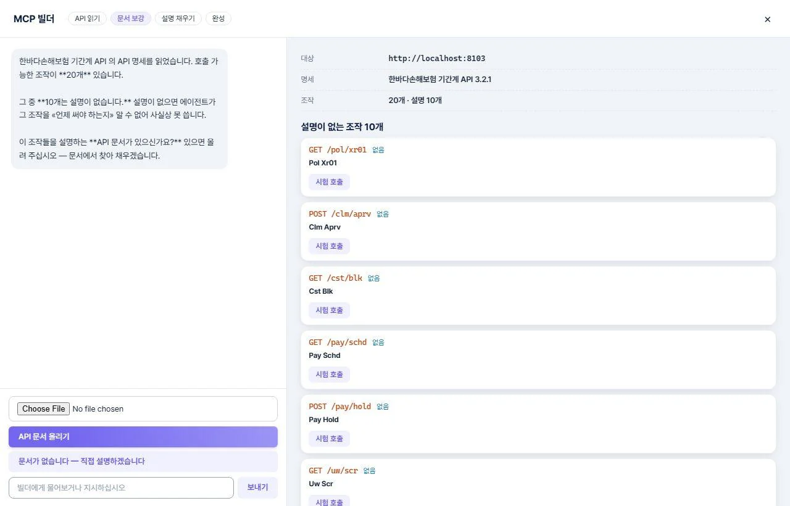Select the Pol Xr01 operation name
This screenshot has width=790, height=506.
click(x=323, y=164)
